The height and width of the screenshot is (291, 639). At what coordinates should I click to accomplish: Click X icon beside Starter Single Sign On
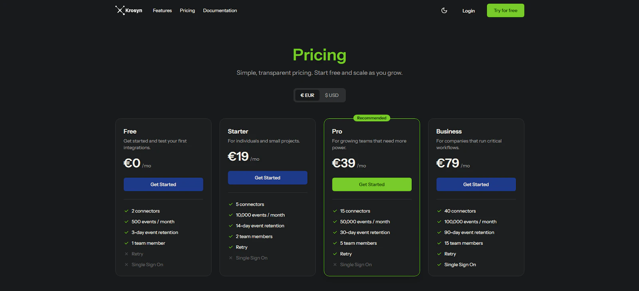(231, 258)
